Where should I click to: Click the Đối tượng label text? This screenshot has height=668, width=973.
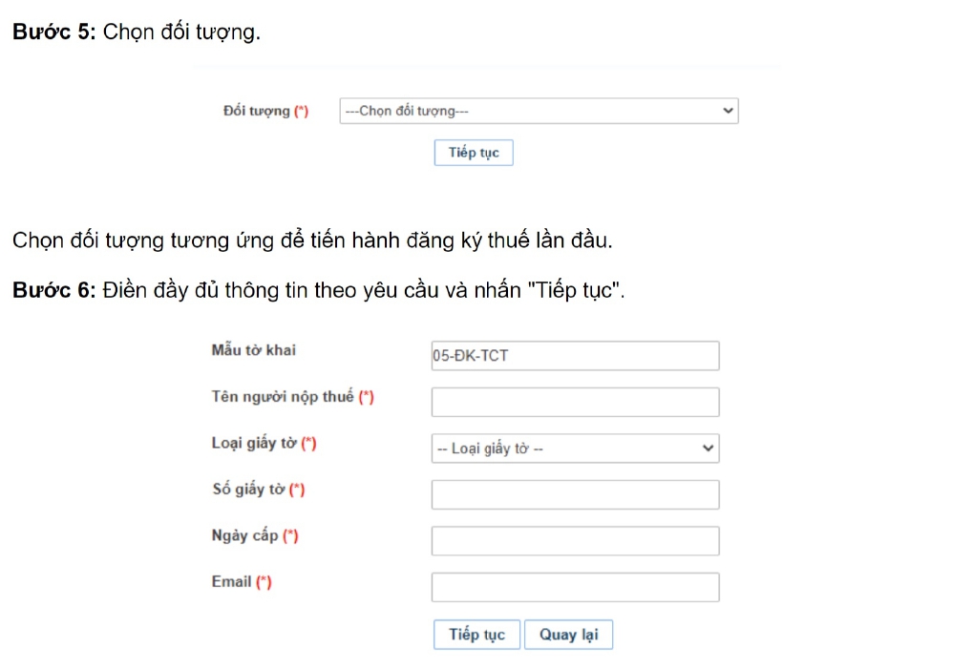click(x=265, y=111)
